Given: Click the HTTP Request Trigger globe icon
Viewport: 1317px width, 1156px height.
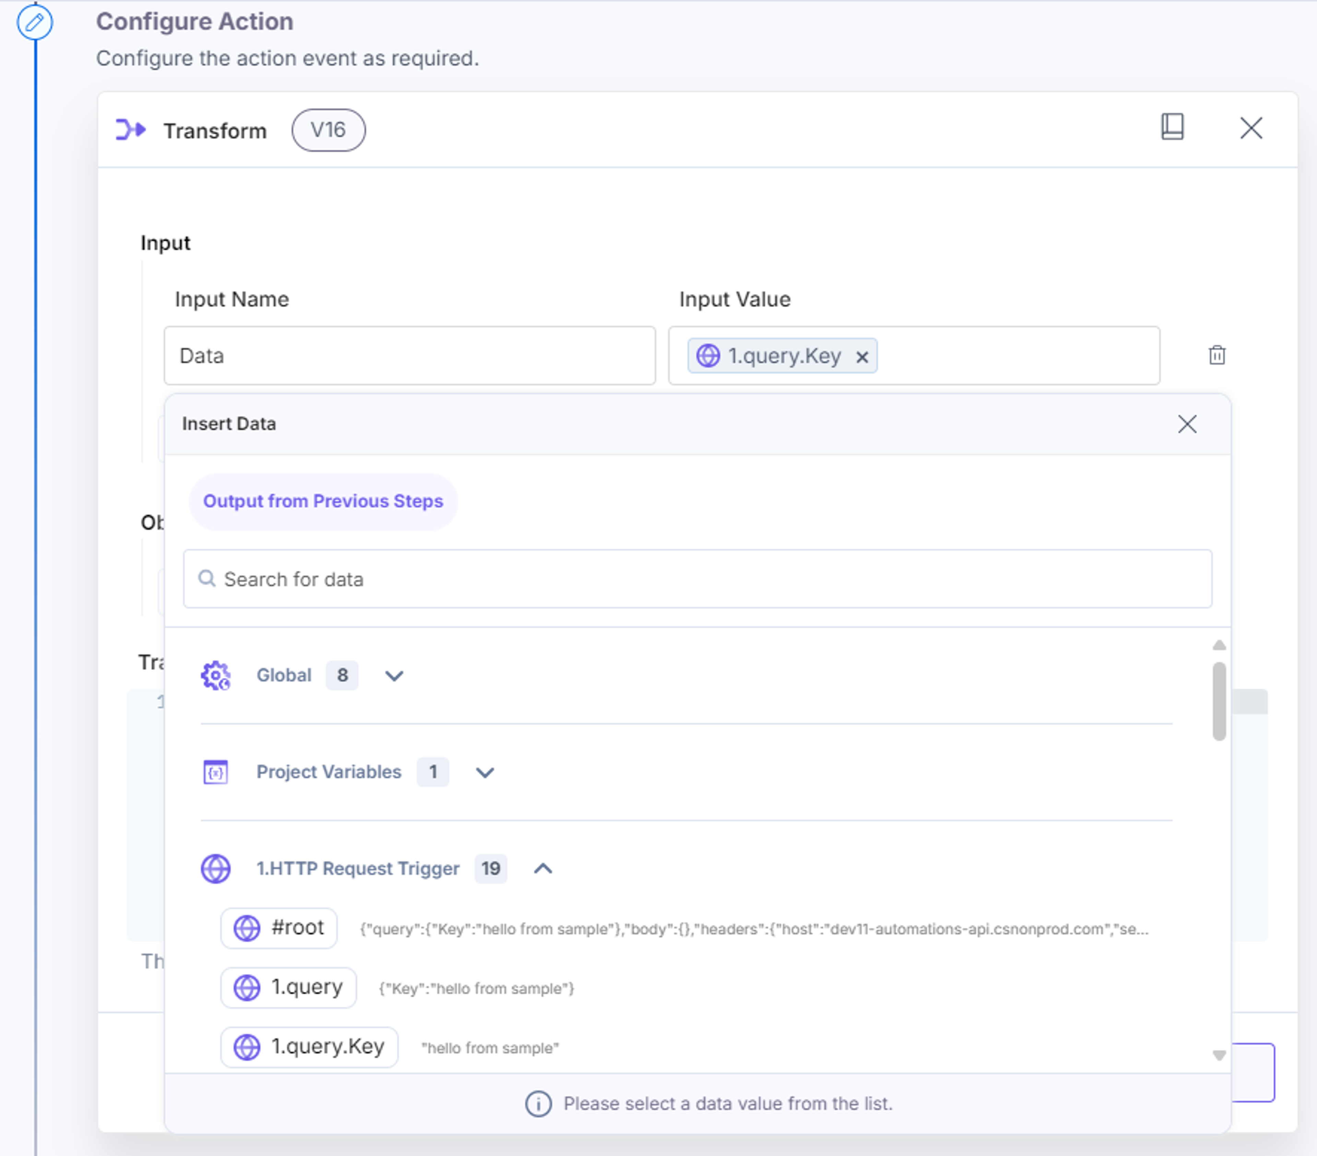Looking at the screenshot, I should [x=216, y=869].
